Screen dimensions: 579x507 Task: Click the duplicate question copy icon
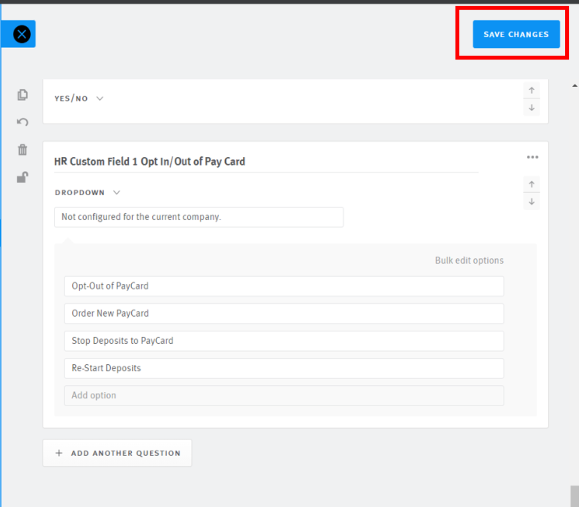pos(23,94)
